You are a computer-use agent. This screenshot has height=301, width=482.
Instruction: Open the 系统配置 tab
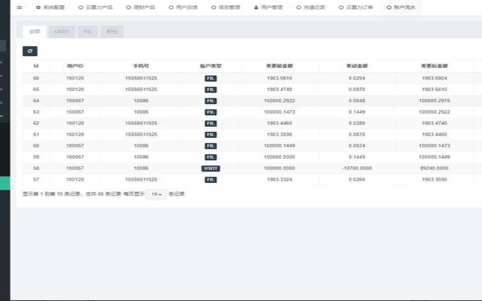coord(51,7)
